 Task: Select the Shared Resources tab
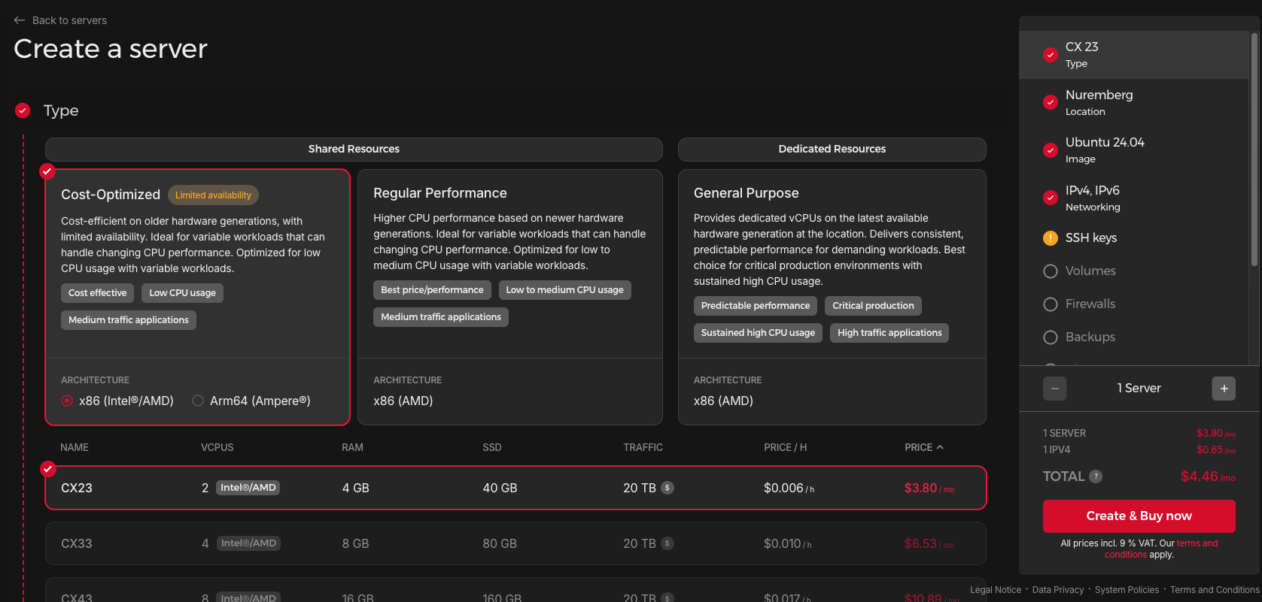tap(354, 149)
